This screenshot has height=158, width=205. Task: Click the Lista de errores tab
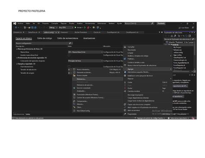point(19,114)
